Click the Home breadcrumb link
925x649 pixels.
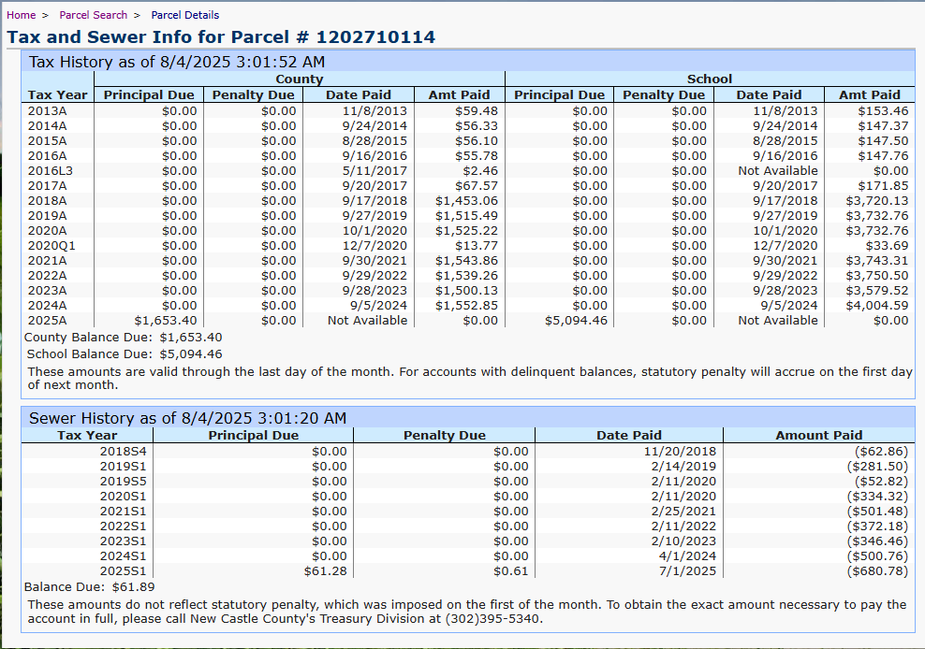click(x=21, y=15)
